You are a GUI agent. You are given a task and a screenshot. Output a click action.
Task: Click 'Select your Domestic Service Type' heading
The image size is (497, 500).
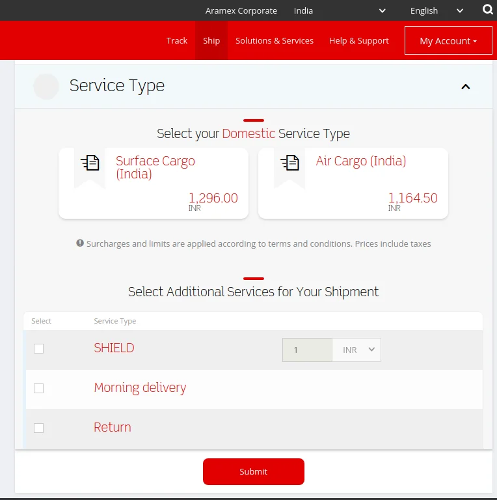[253, 133]
